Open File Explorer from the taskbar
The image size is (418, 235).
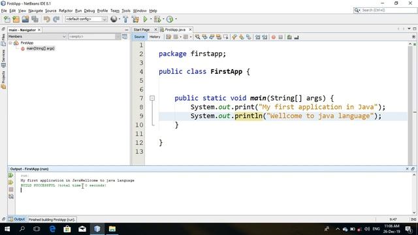pyautogui.click(x=112, y=229)
